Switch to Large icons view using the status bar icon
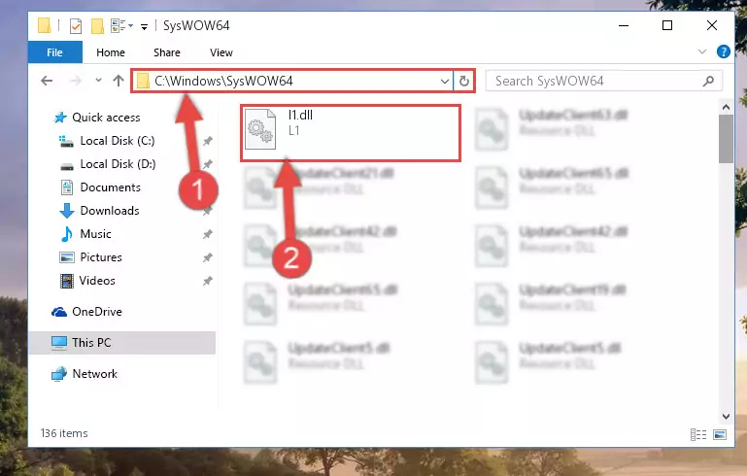The image size is (747, 476). tap(720, 434)
